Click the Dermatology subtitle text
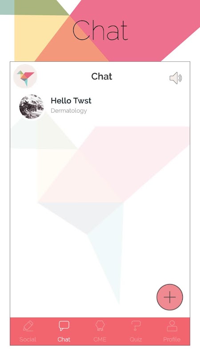Screen dimensions: 200x356 69,110
